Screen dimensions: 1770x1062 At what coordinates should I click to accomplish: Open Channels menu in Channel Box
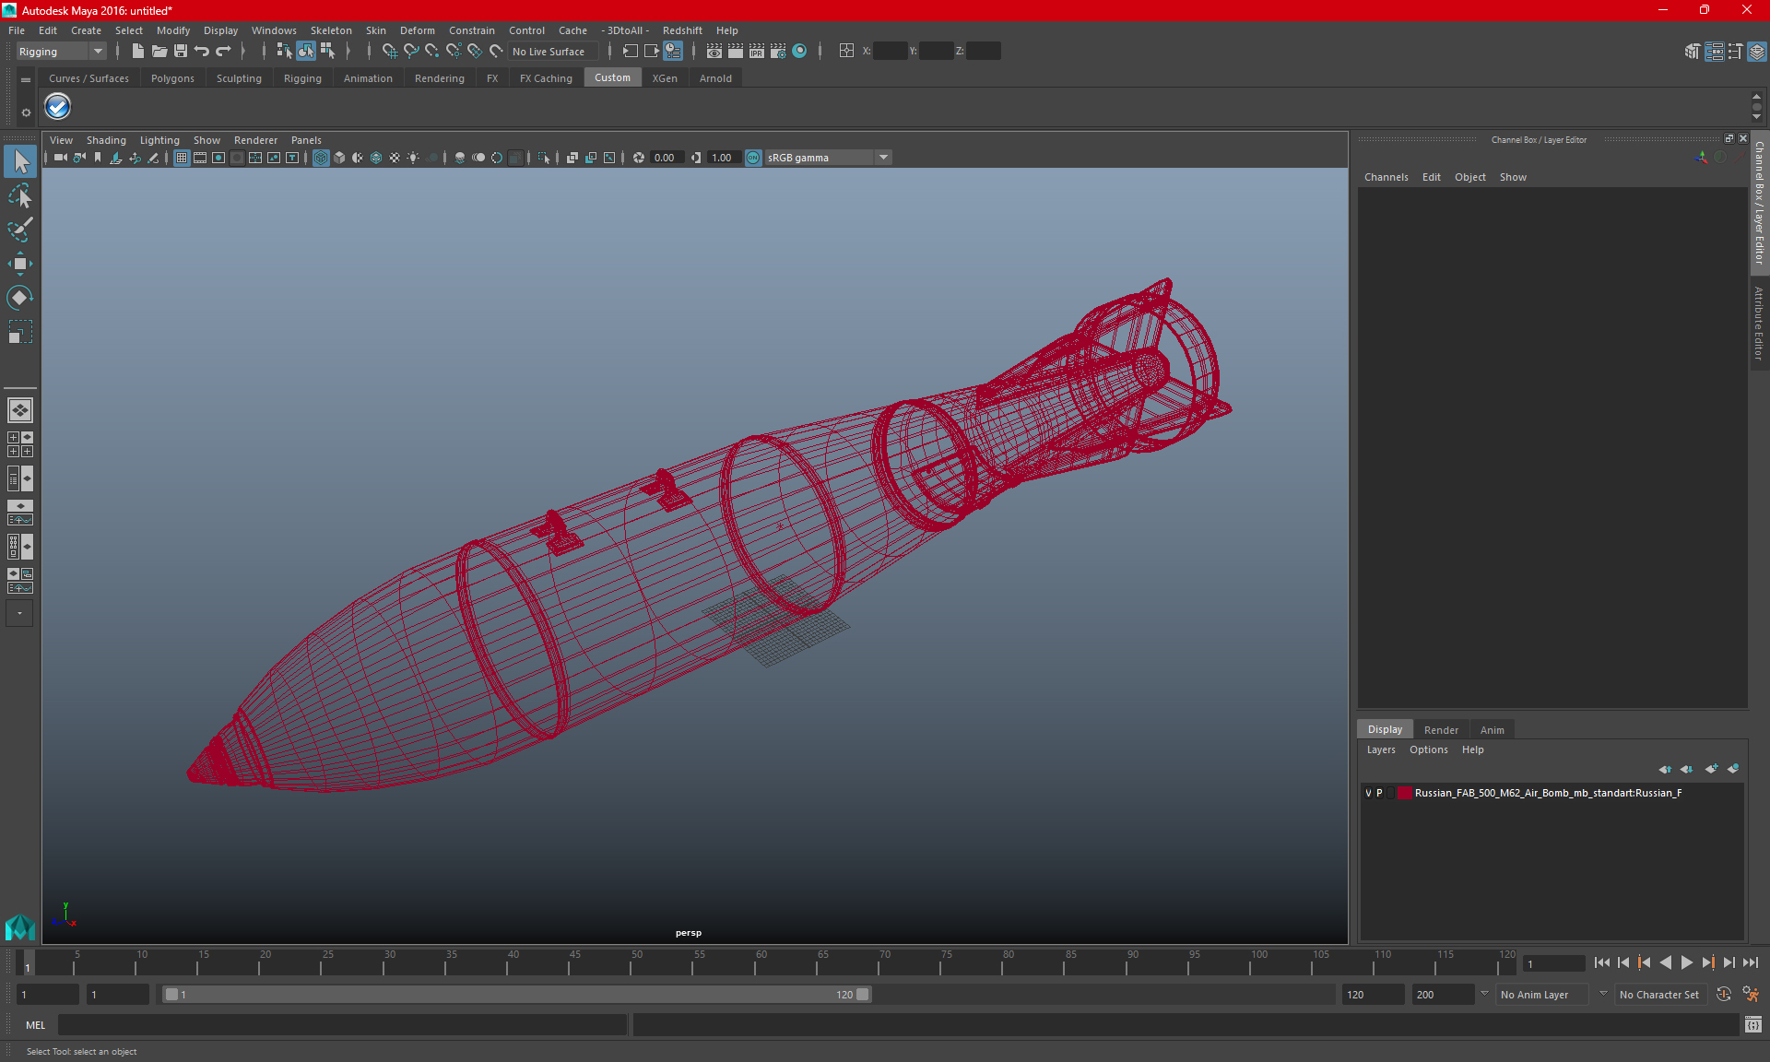(1386, 177)
